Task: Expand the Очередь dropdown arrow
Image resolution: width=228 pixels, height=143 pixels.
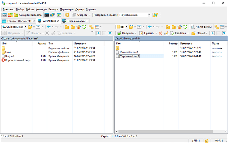Action: point(90,15)
